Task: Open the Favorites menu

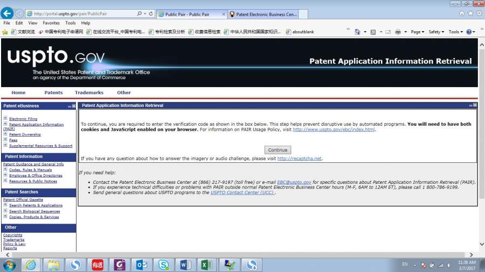Action: point(51,23)
